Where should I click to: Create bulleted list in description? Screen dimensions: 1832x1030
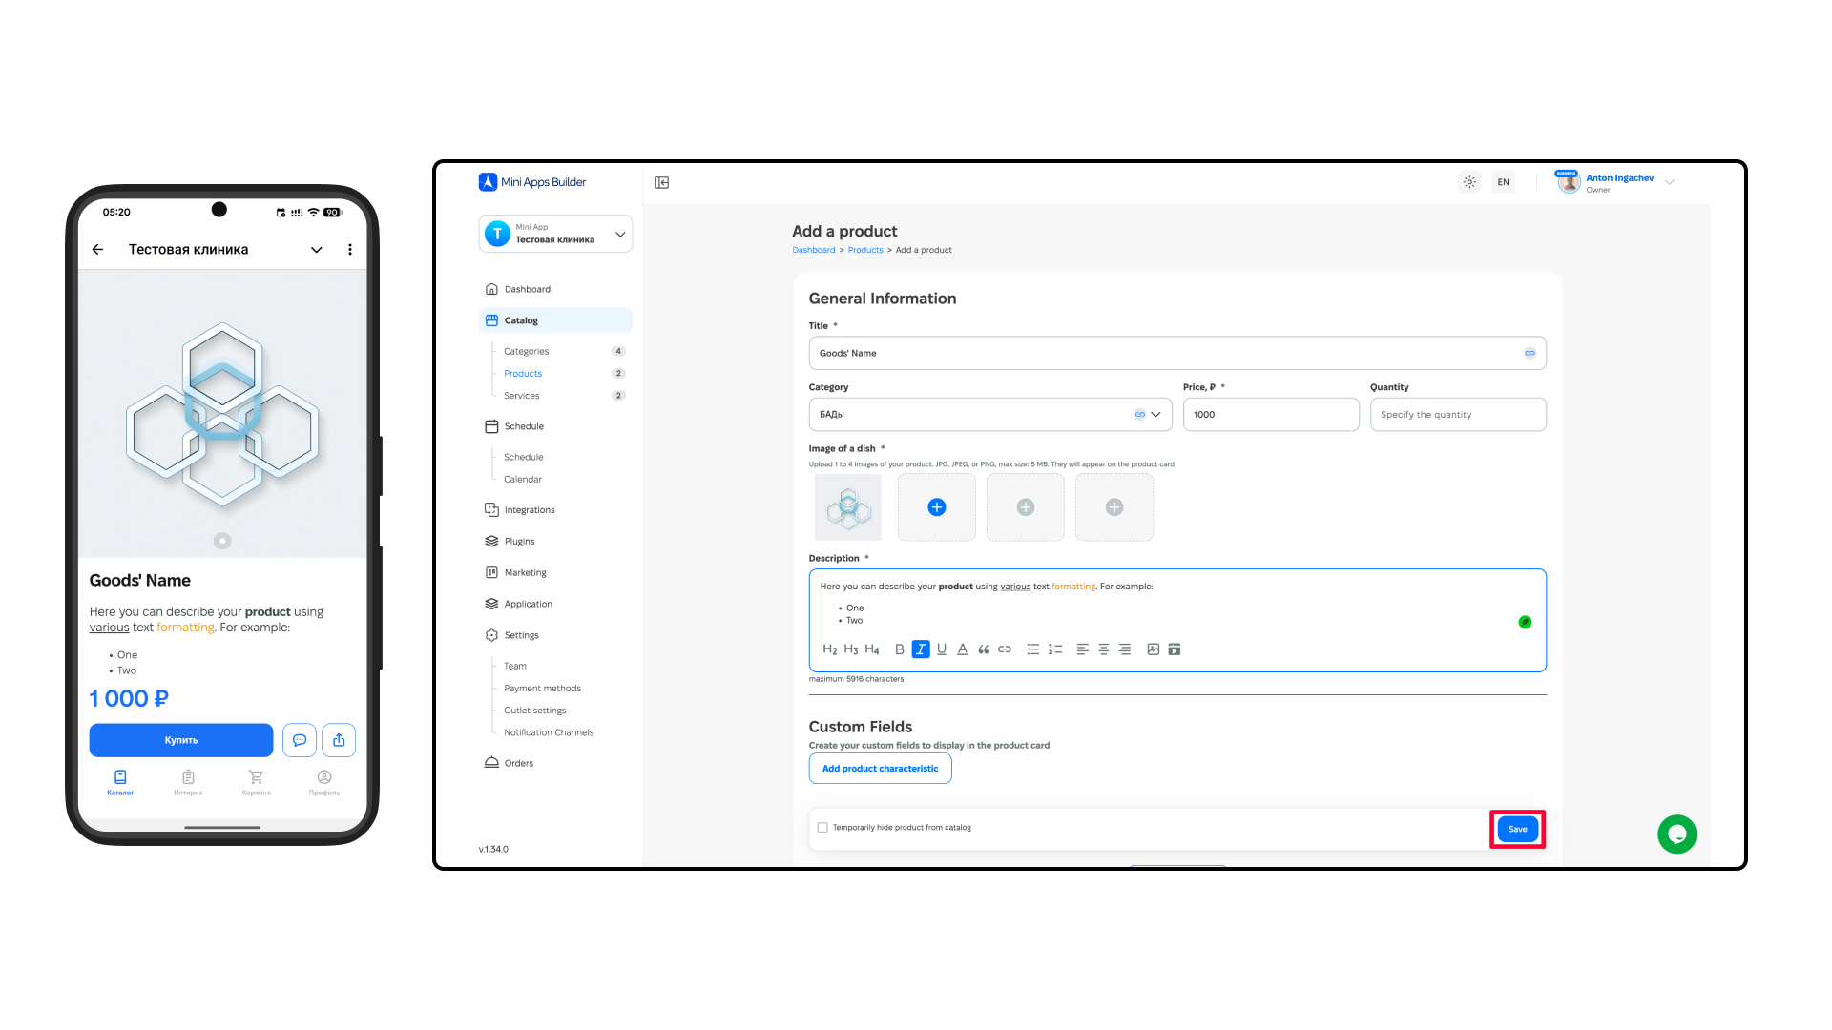click(x=1032, y=649)
